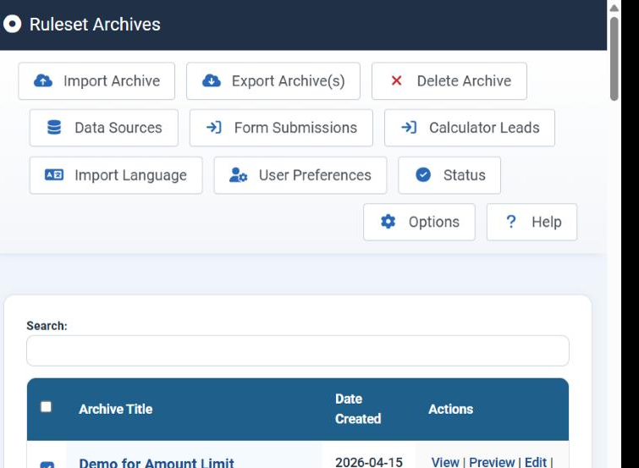Click the arrow icon on Calculator Leads
Image resolution: width=639 pixels, height=468 pixels.
point(409,128)
